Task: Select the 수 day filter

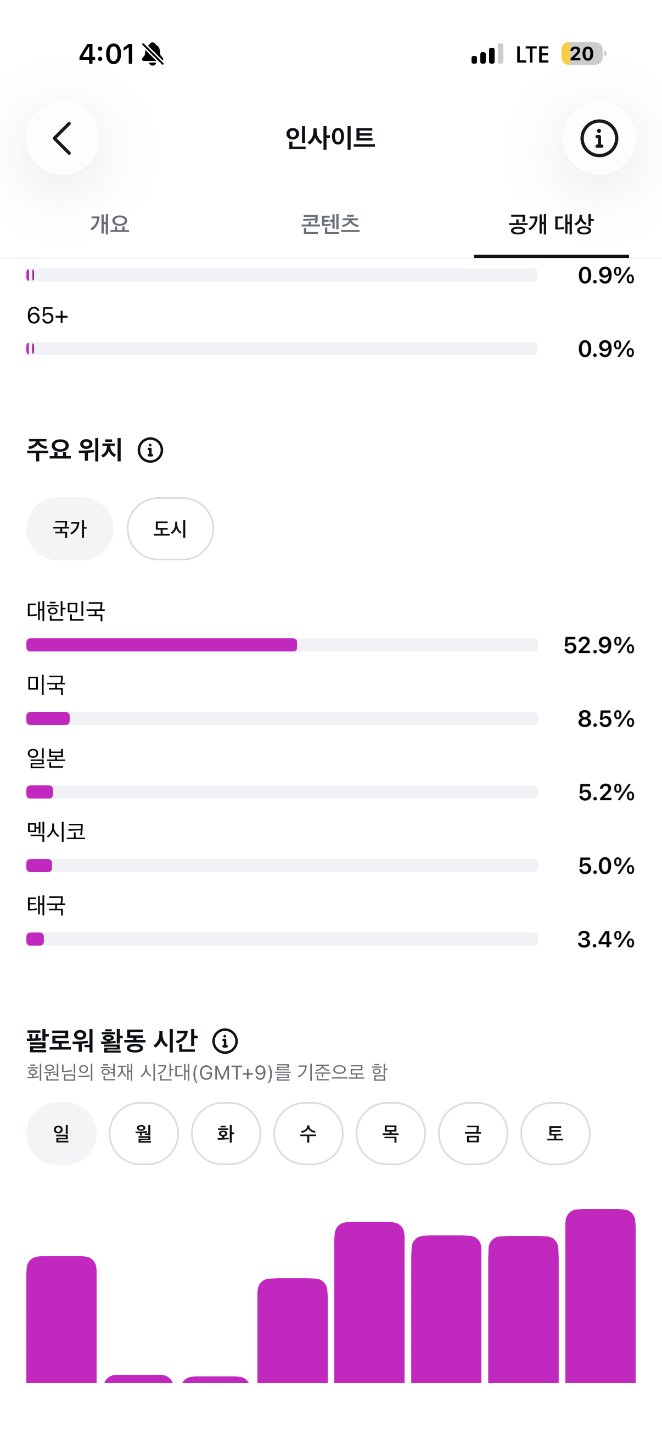Action: click(x=308, y=1133)
